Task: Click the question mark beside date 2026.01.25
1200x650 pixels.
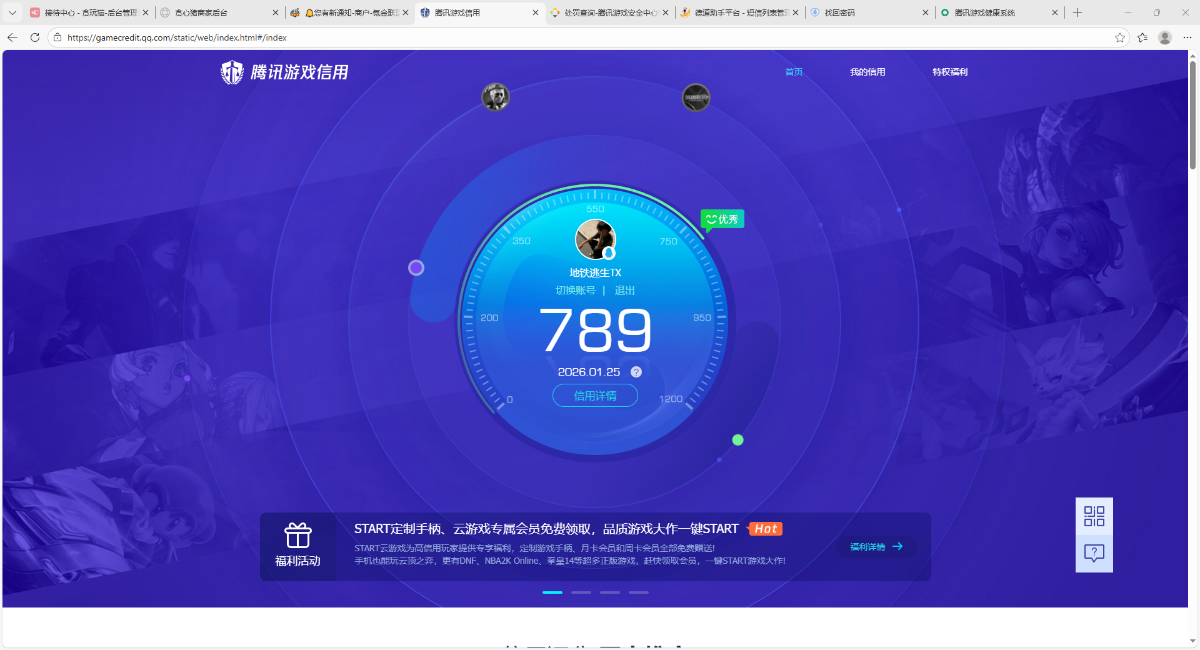Action: (636, 372)
